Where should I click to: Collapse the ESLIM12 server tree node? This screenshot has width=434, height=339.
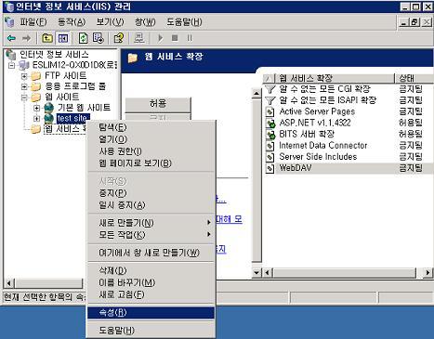pyautogui.click(x=12, y=65)
